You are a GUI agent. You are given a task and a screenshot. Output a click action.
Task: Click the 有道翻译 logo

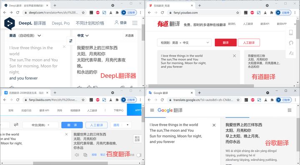coord(169,24)
